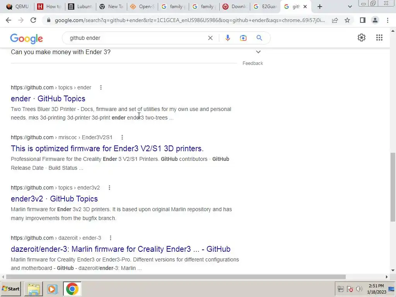Viewport: 396px width, 297px height.
Task: Close the active github tab
Action: [x=305, y=7]
